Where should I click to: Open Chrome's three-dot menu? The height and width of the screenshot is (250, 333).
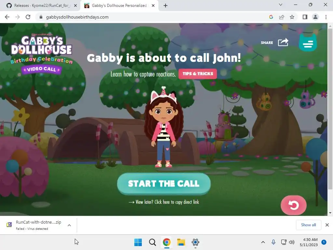[326, 17]
